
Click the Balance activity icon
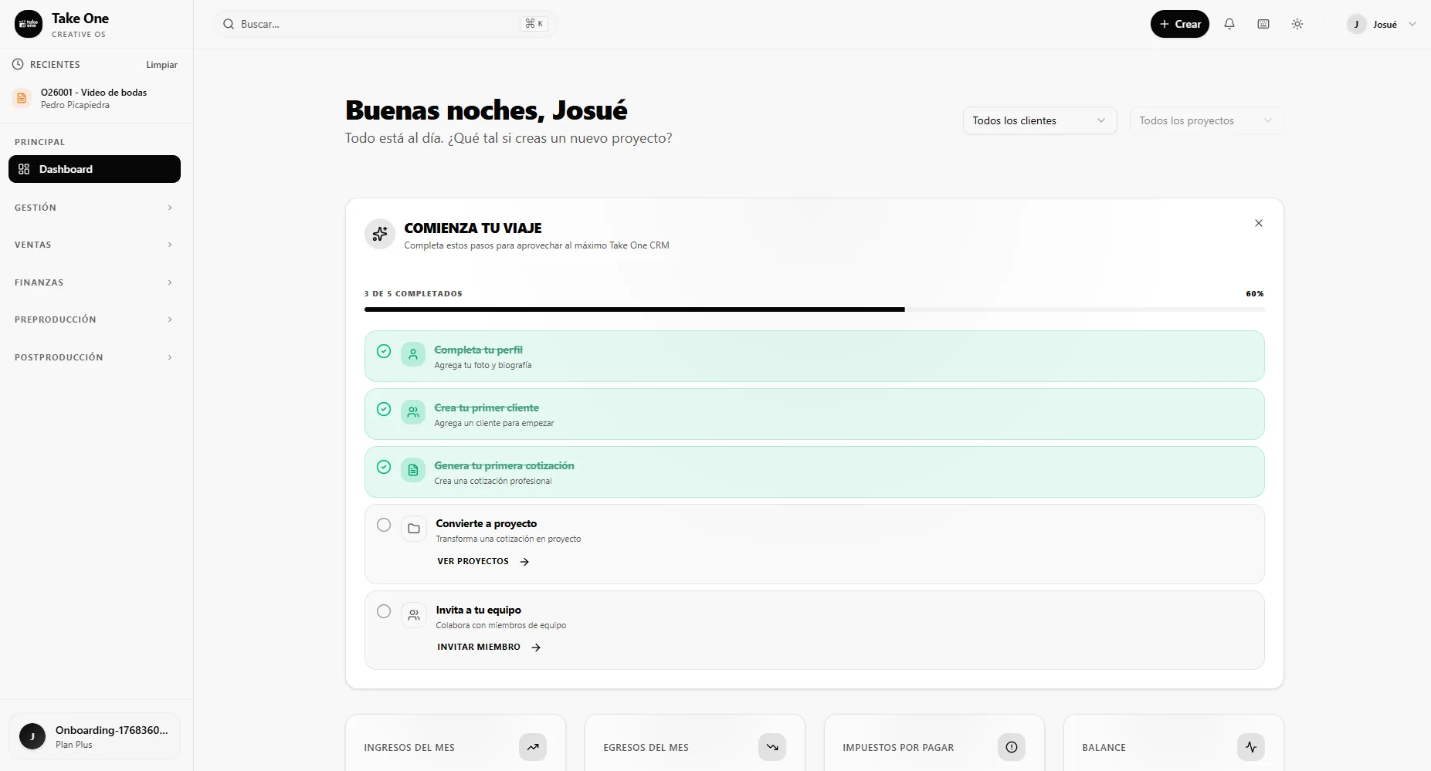1251,747
